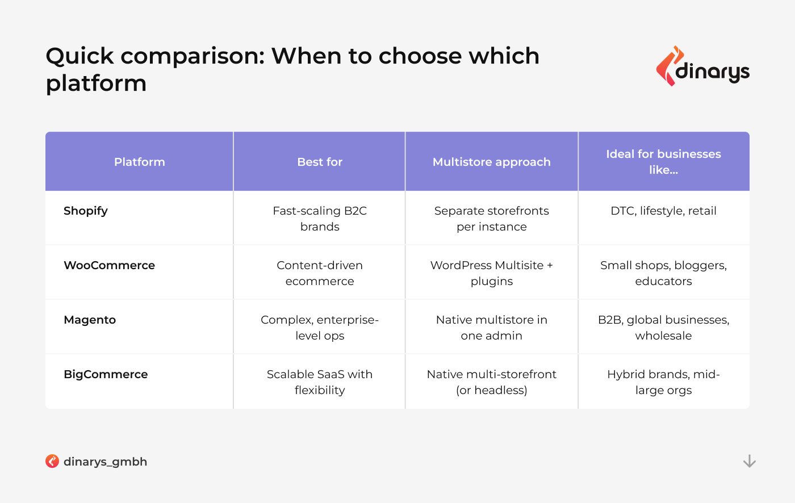Click the Hybrid brands, mid-large orgs cell
This screenshot has width=795, height=503.
click(x=663, y=382)
